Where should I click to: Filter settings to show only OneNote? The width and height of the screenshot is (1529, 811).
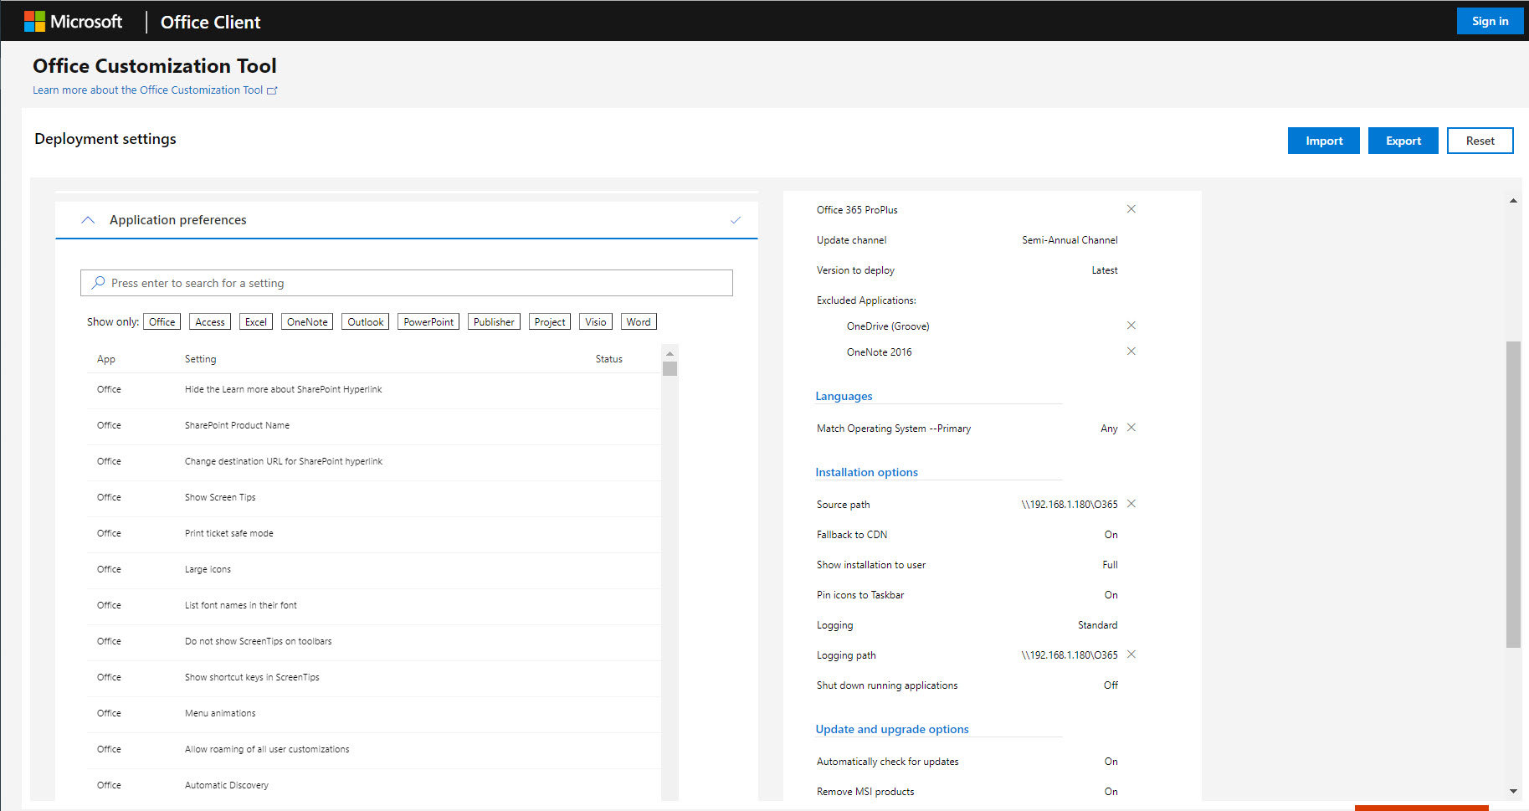pos(307,322)
